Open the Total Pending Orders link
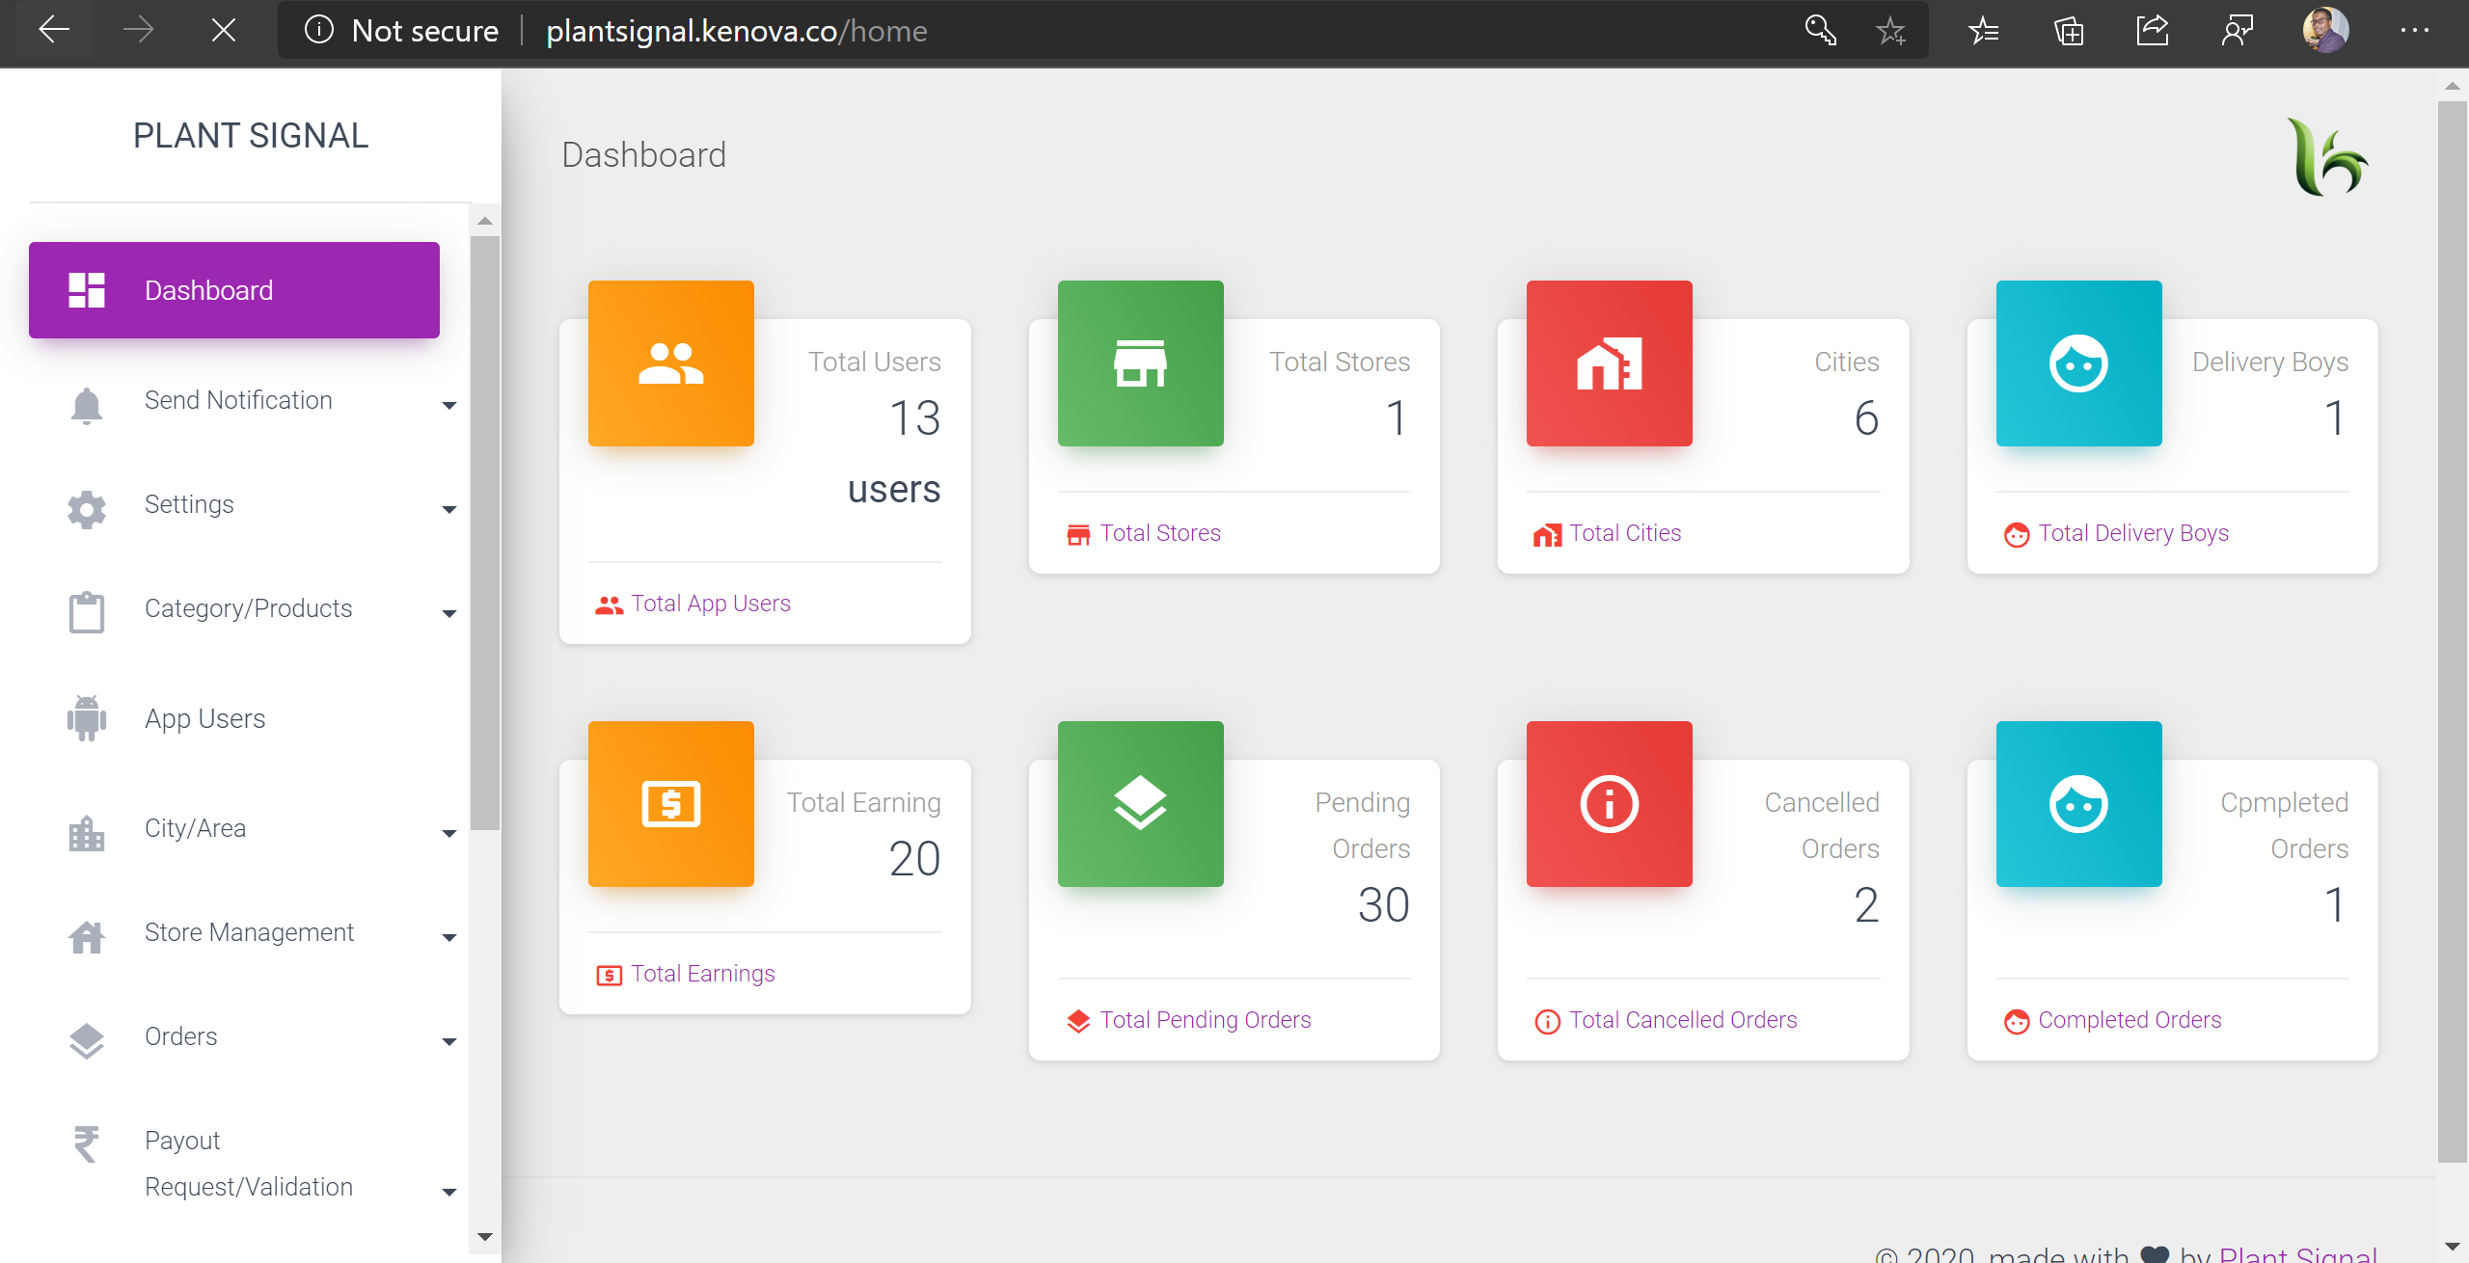 pos(1205,1020)
